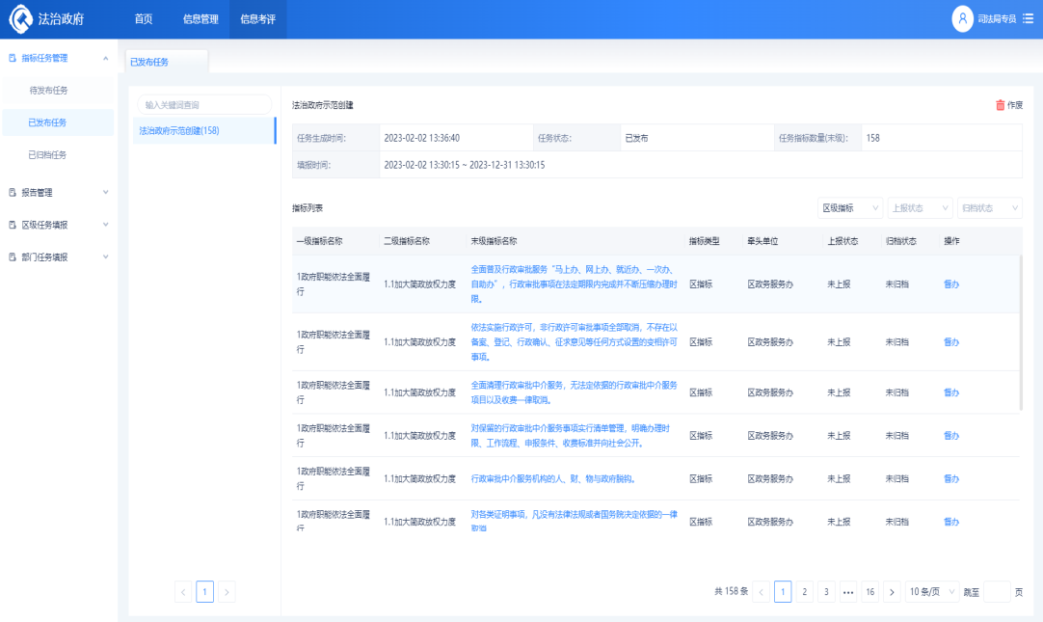Go to page 16 in pagination

[x=869, y=592]
